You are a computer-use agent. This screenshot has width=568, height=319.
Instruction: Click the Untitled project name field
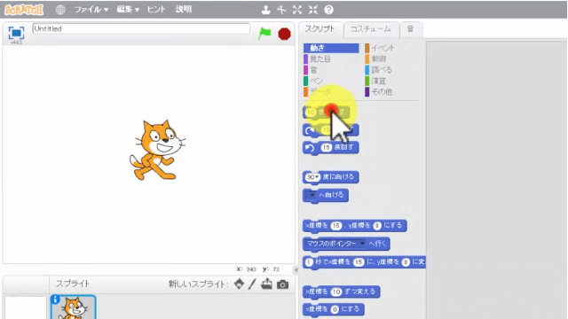(141, 29)
